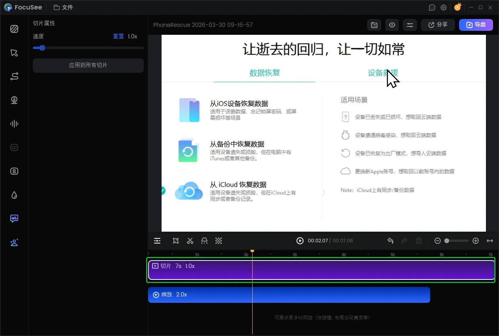Open the settings gear in title bar
This screenshot has width=499, height=336.
tap(444, 7)
